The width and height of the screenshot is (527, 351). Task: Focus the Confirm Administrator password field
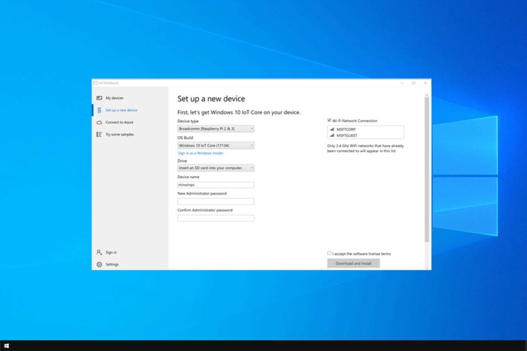[x=216, y=218]
